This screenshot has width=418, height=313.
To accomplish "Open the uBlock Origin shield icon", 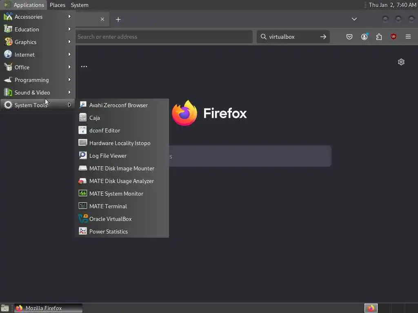I will (394, 37).
